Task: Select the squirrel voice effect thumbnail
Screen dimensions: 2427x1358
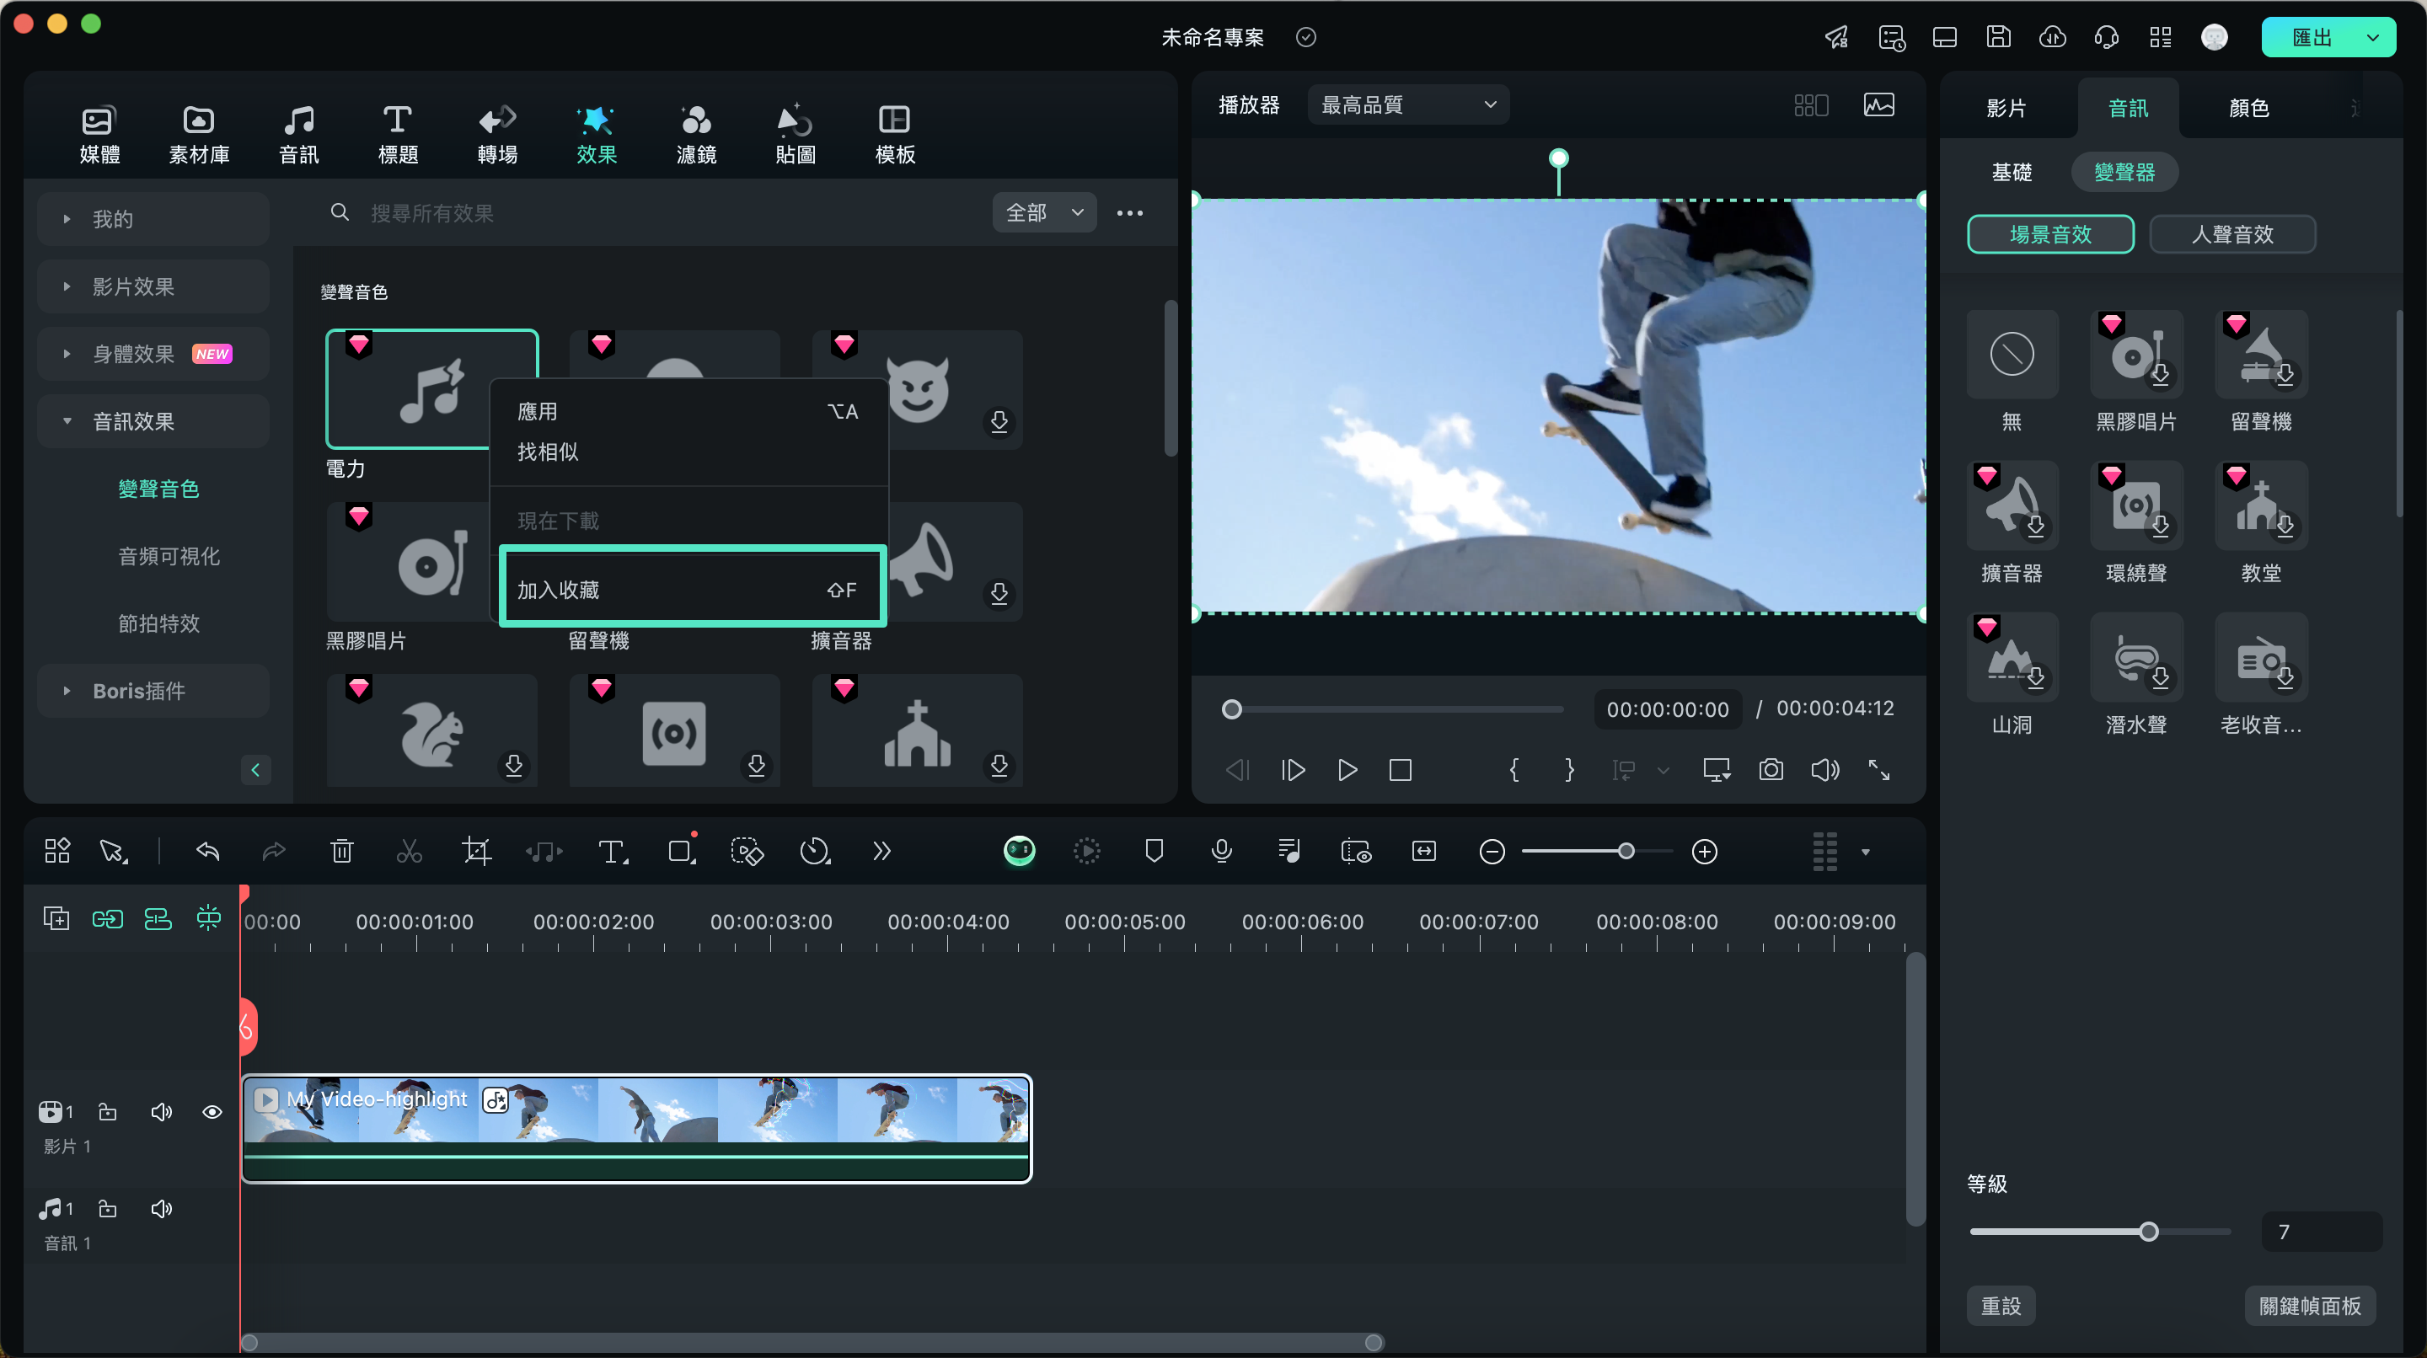Action: click(432, 730)
